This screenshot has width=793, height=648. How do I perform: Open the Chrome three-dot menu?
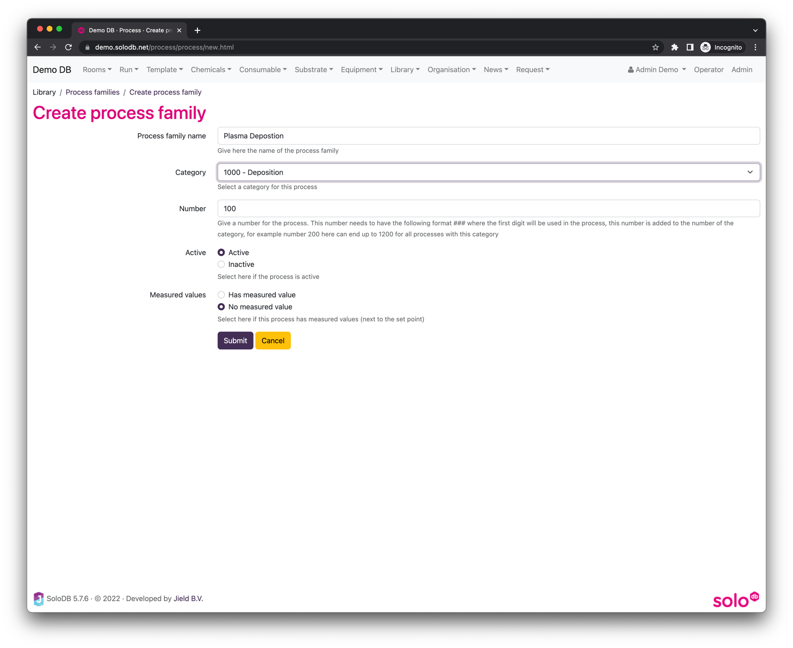[755, 47]
